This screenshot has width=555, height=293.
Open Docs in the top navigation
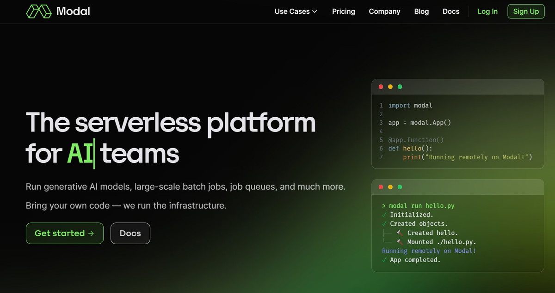451,12
